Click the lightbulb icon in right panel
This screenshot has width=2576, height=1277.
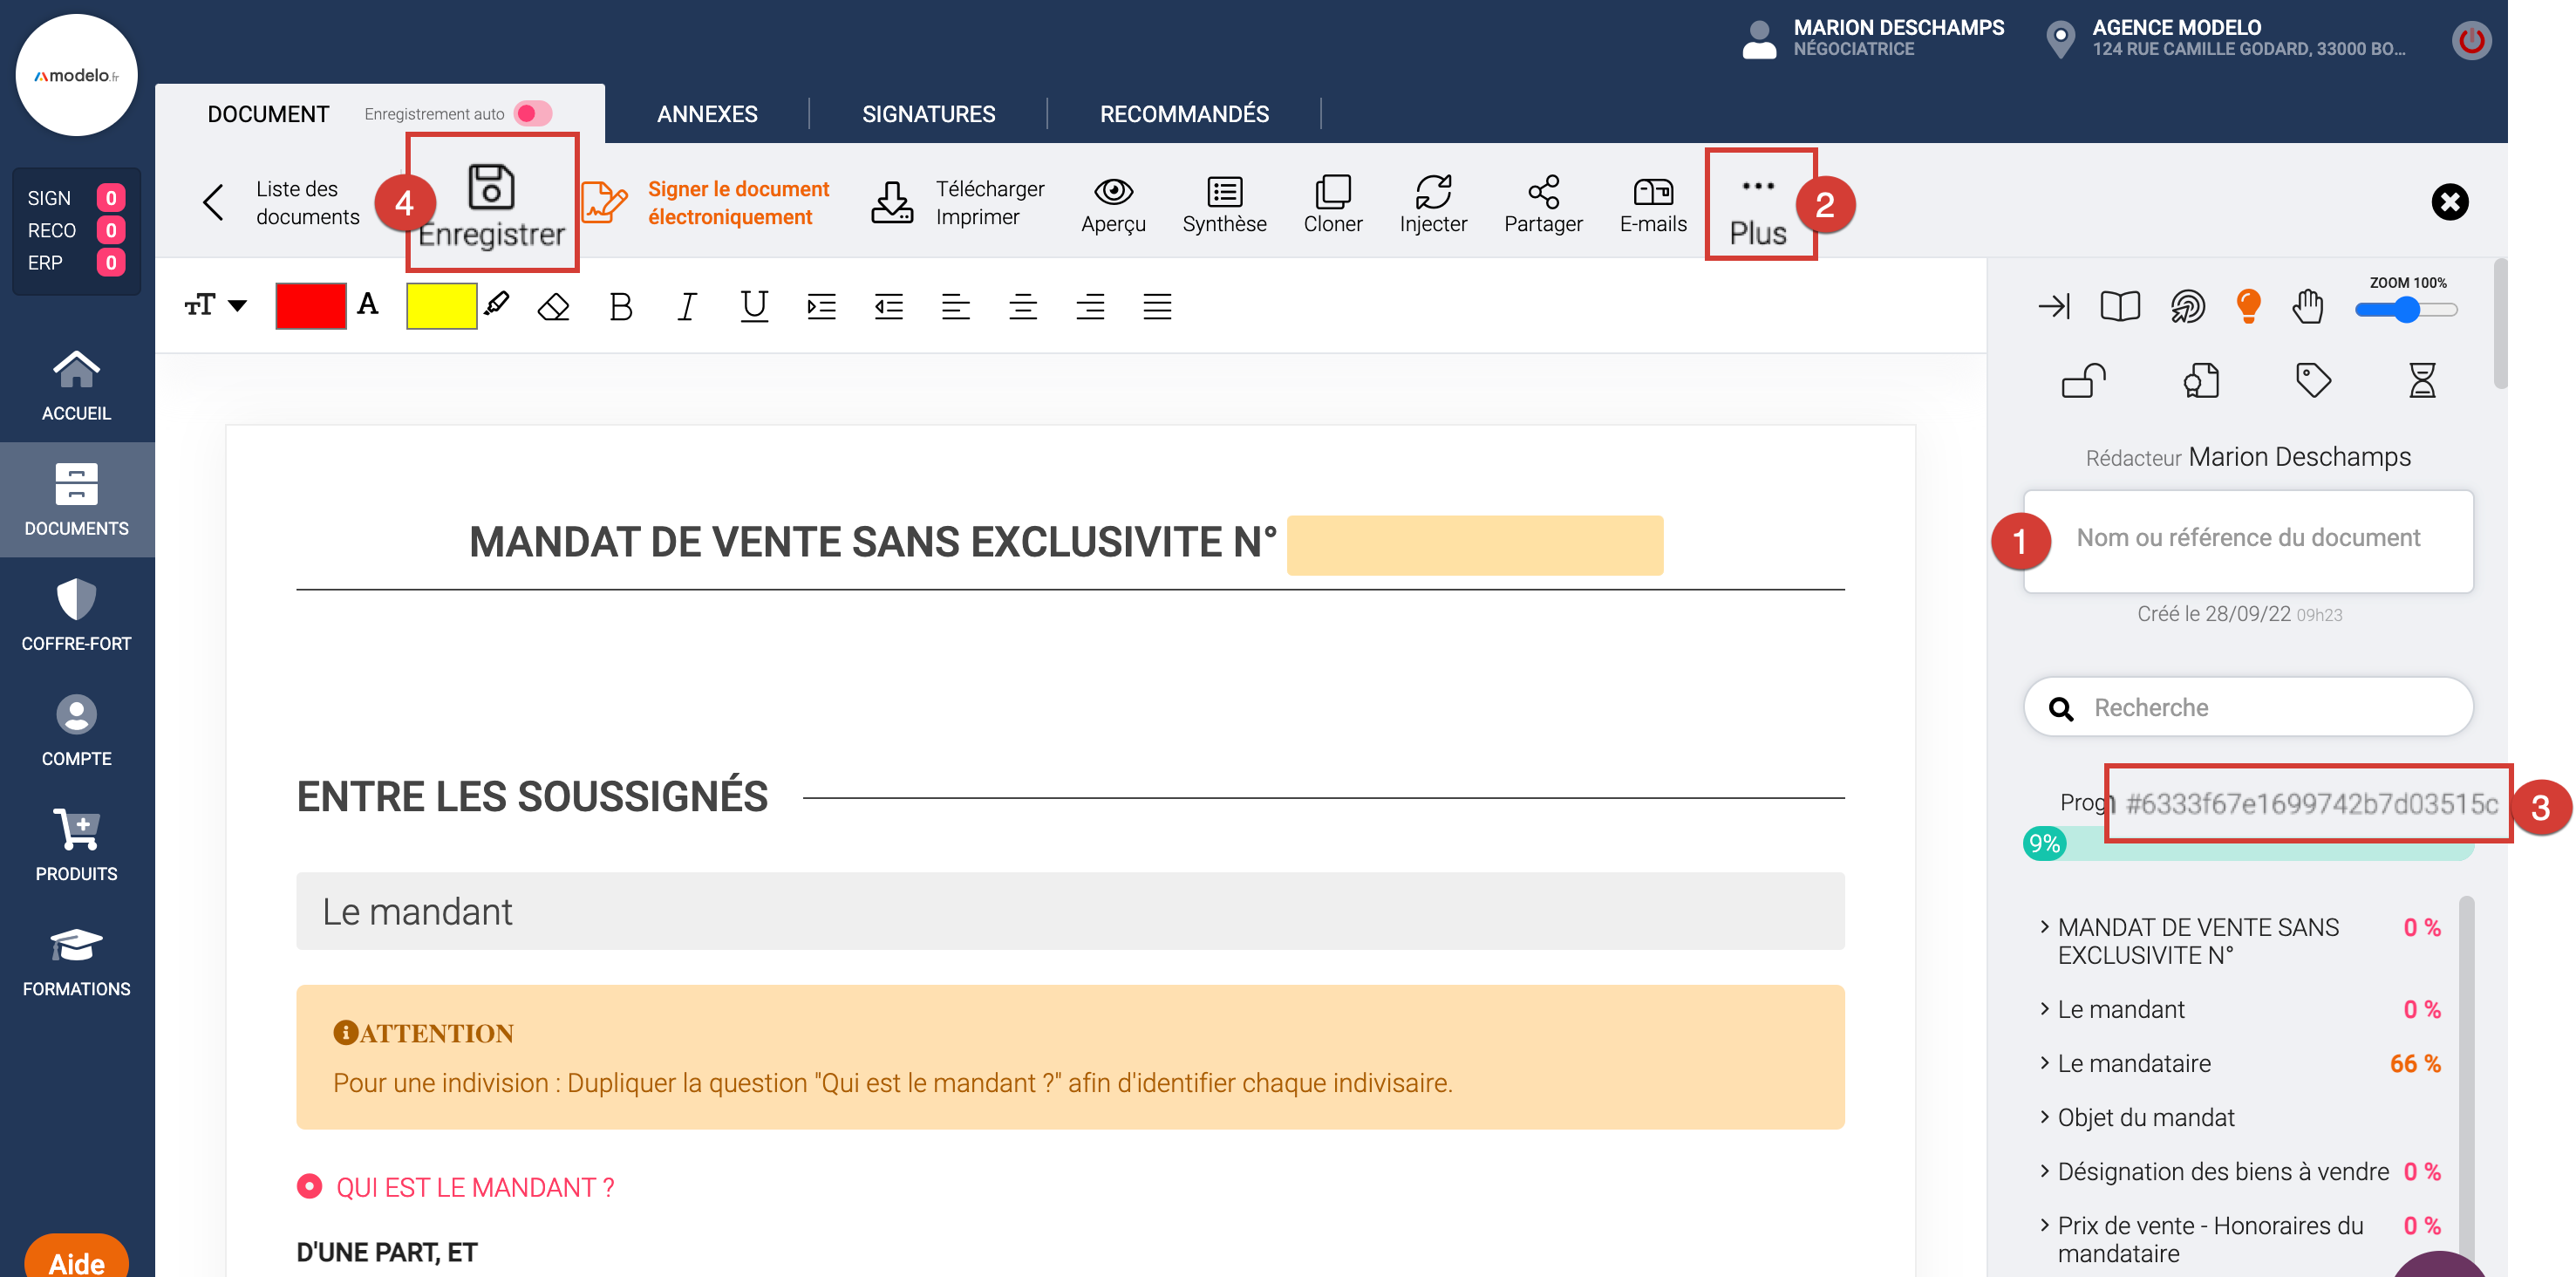pos(2247,305)
